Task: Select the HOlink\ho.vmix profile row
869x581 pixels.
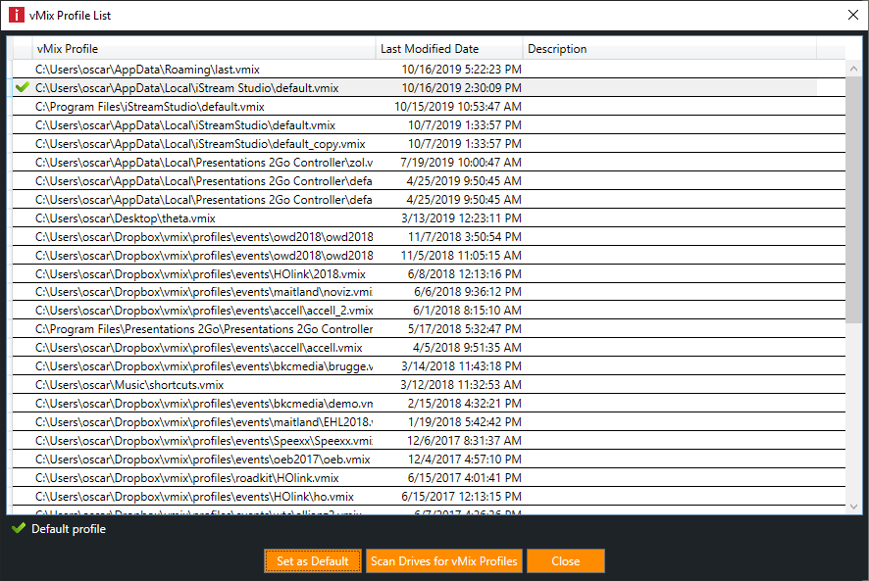Action: click(x=429, y=497)
